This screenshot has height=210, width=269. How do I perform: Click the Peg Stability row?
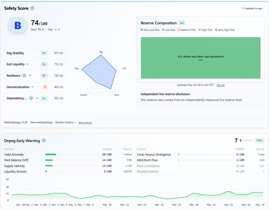35,53
